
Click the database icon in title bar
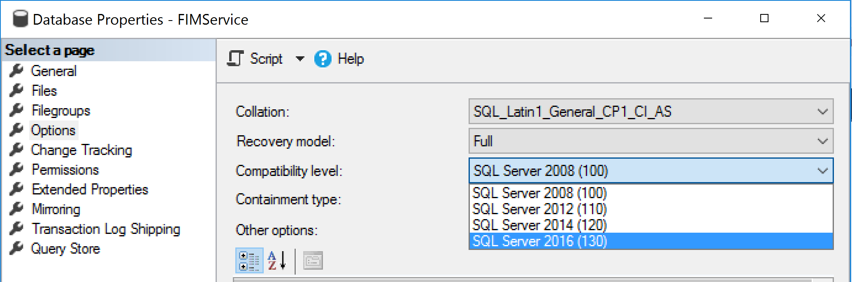point(20,19)
